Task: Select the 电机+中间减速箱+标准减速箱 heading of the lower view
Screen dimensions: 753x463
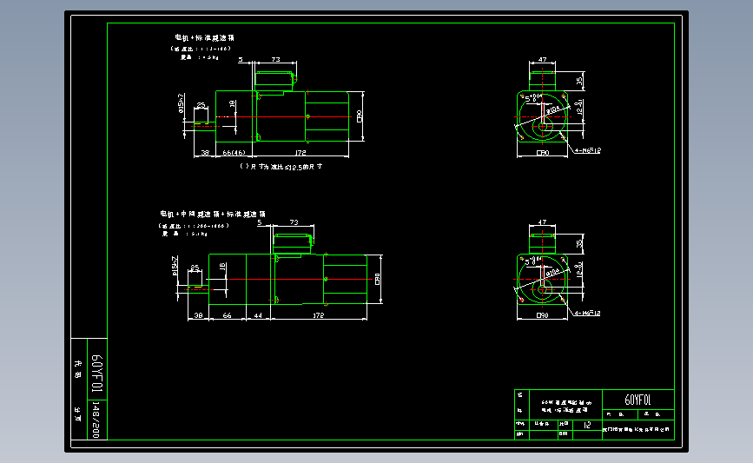Action: pyautogui.click(x=213, y=214)
